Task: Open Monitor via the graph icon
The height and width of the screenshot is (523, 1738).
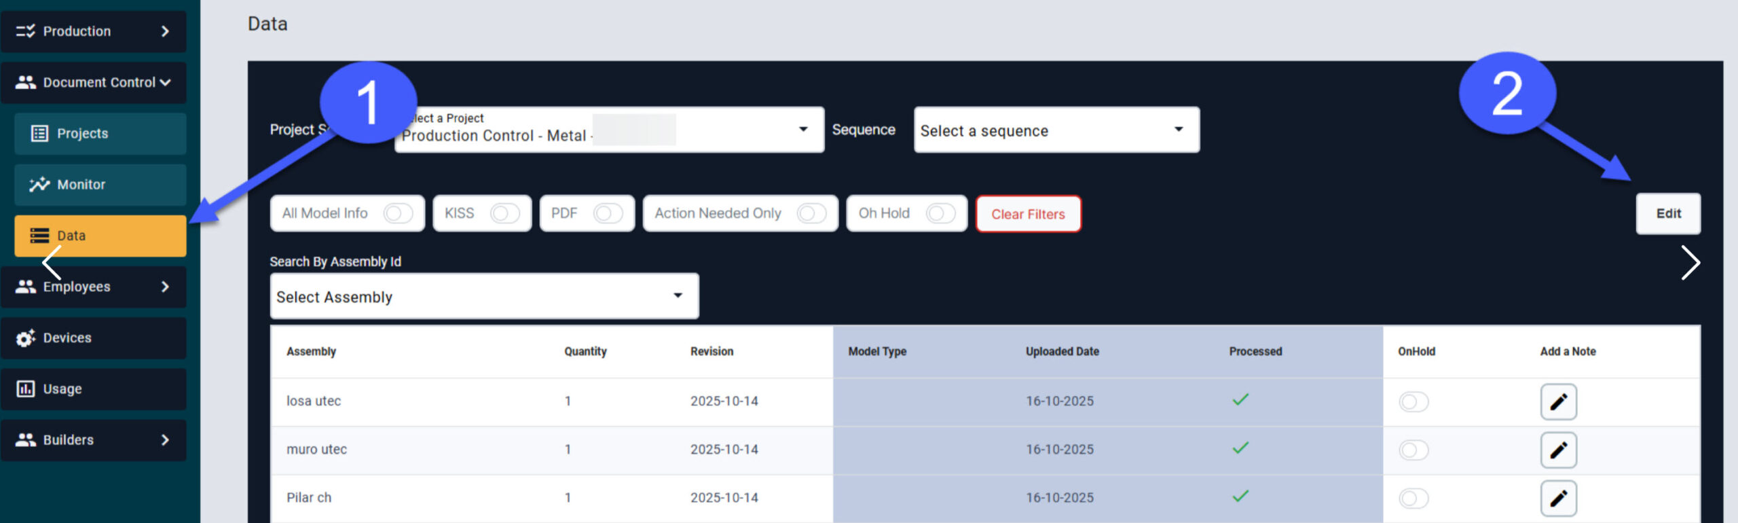Action: (x=39, y=184)
